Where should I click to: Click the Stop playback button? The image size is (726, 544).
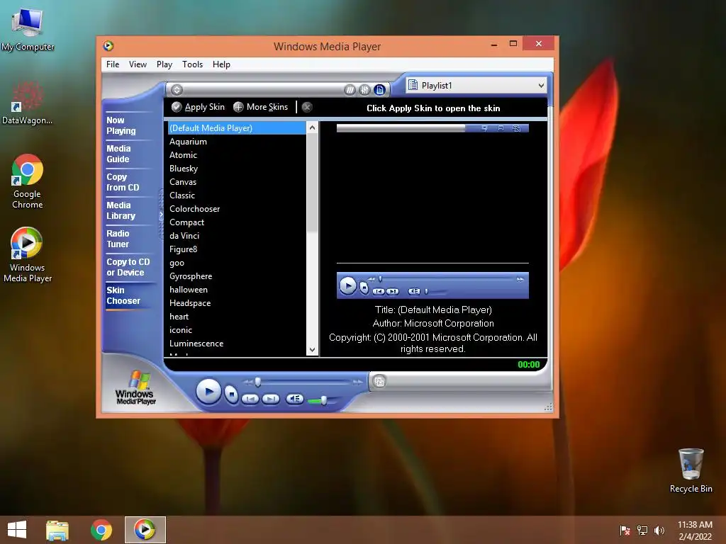231,394
